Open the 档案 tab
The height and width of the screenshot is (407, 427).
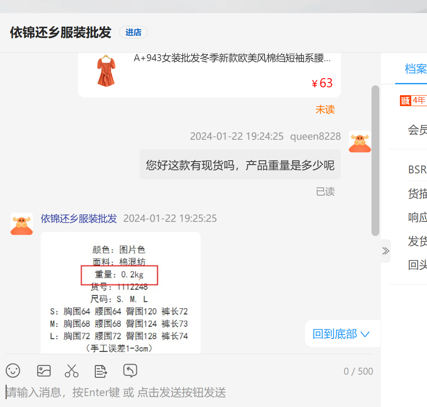coord(415,69)
